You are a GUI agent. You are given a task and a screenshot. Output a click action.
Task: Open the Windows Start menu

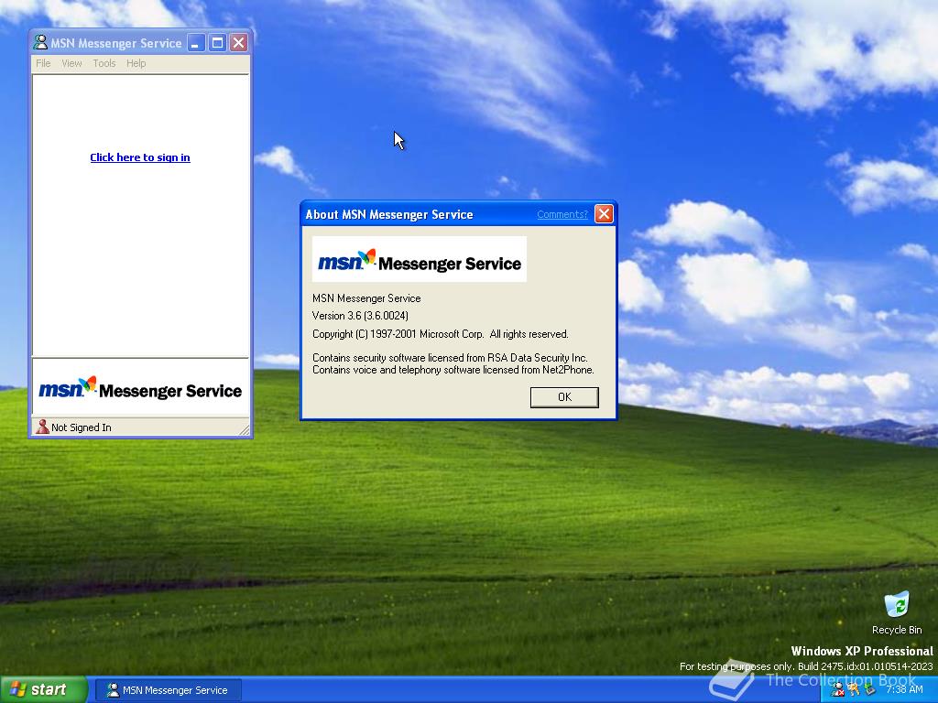coord(44,689)
